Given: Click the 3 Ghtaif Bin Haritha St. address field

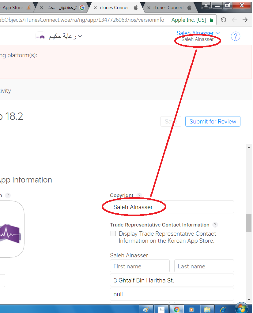Looking at the screenshot, I should tap(172, 280).
